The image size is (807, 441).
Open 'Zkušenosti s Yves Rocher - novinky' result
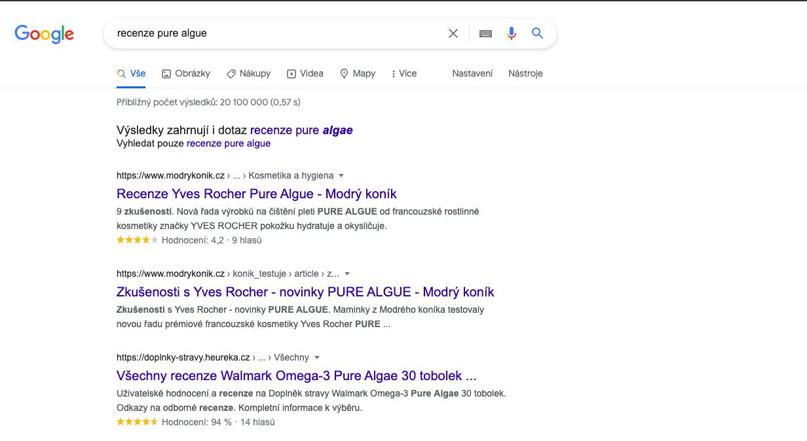coord(305,292)
